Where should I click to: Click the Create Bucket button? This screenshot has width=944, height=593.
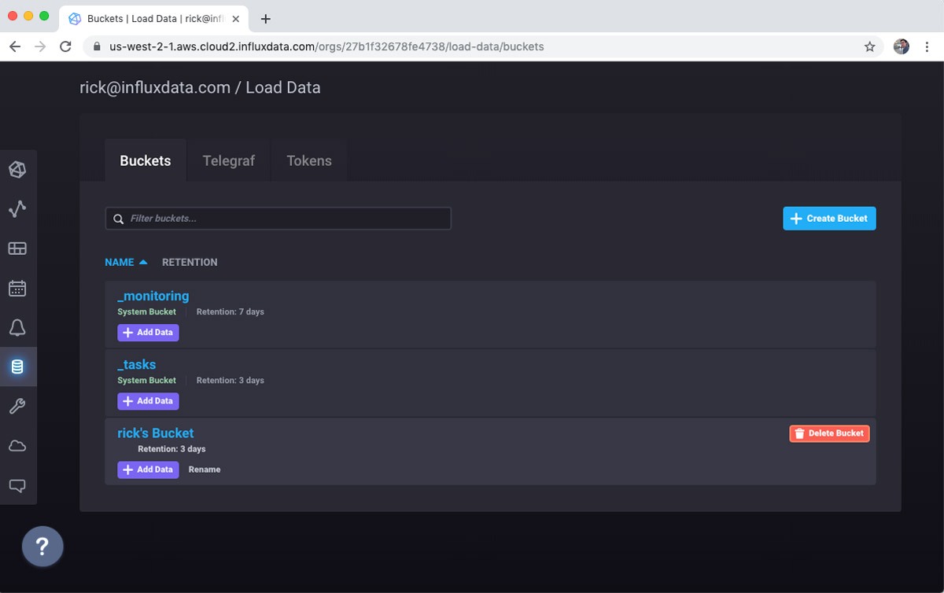coord(829,219)
